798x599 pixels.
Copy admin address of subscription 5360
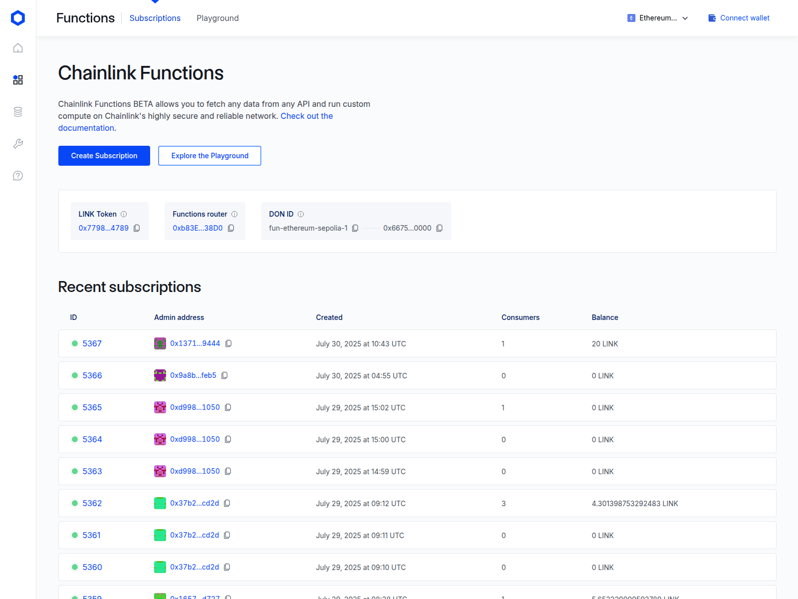[227, 567]
